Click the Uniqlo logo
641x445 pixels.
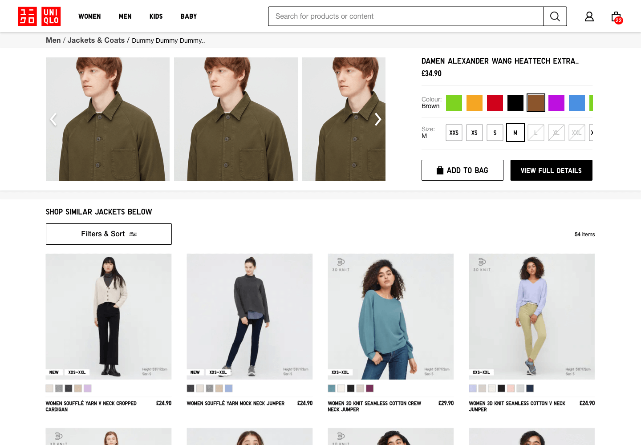[x=39, y=16]
